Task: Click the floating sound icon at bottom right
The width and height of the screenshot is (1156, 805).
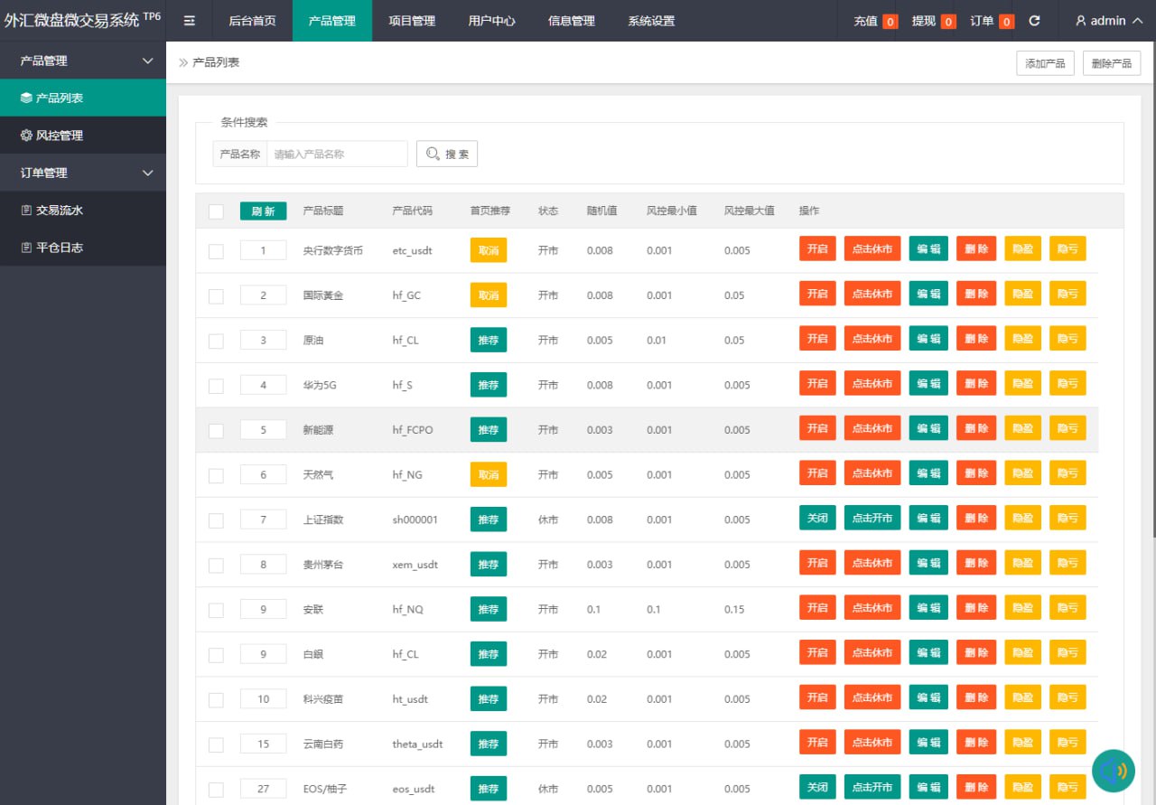Action: [x=1114, y=771]
